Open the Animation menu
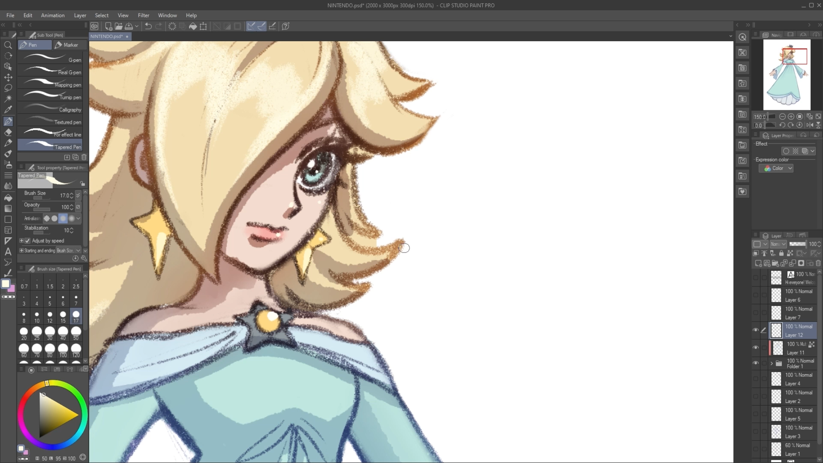 (x=53, y=15)
